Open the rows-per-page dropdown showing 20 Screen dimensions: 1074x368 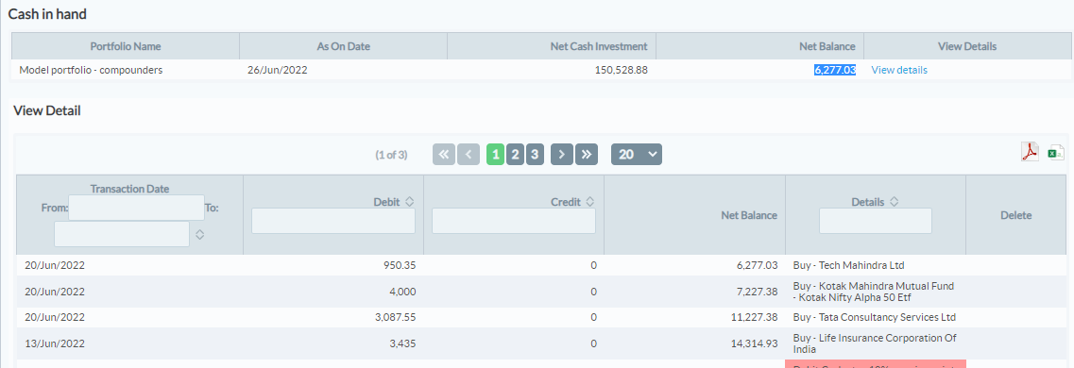click(x=637, y=155)
